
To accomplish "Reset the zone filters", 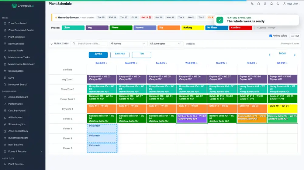I will tap(190, 44).
